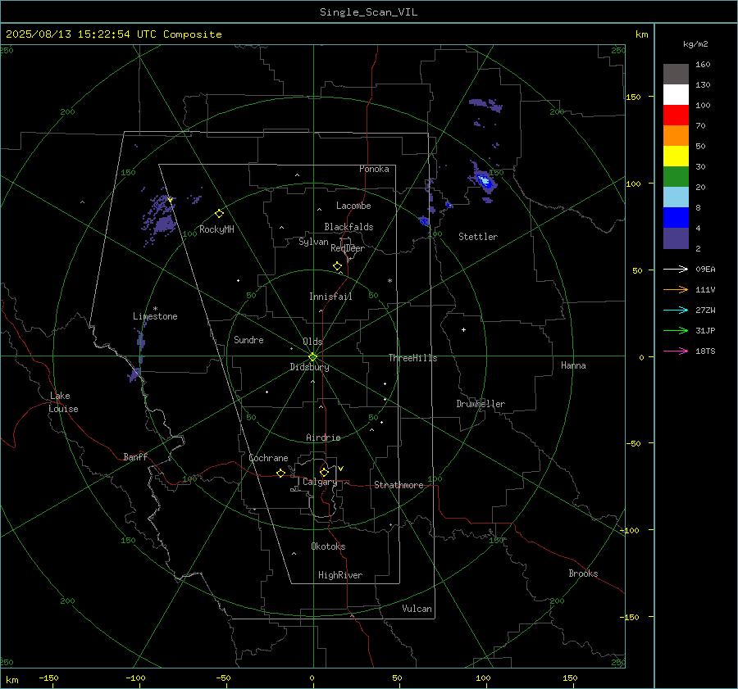Click the Lacombe map label
The width and height of the screenshot is (738, 689).
tap(353, 206)
